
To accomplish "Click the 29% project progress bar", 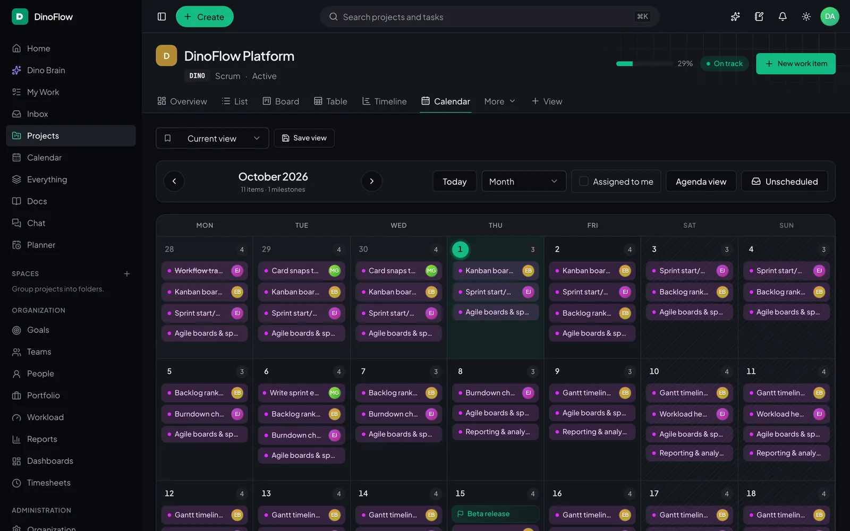I will [x=644, y=64].
